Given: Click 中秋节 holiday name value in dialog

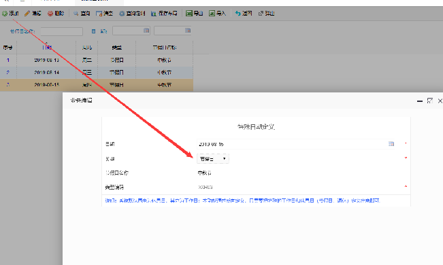Looking at the screenshot, I should pyautogui.click(x=204, y=173).
